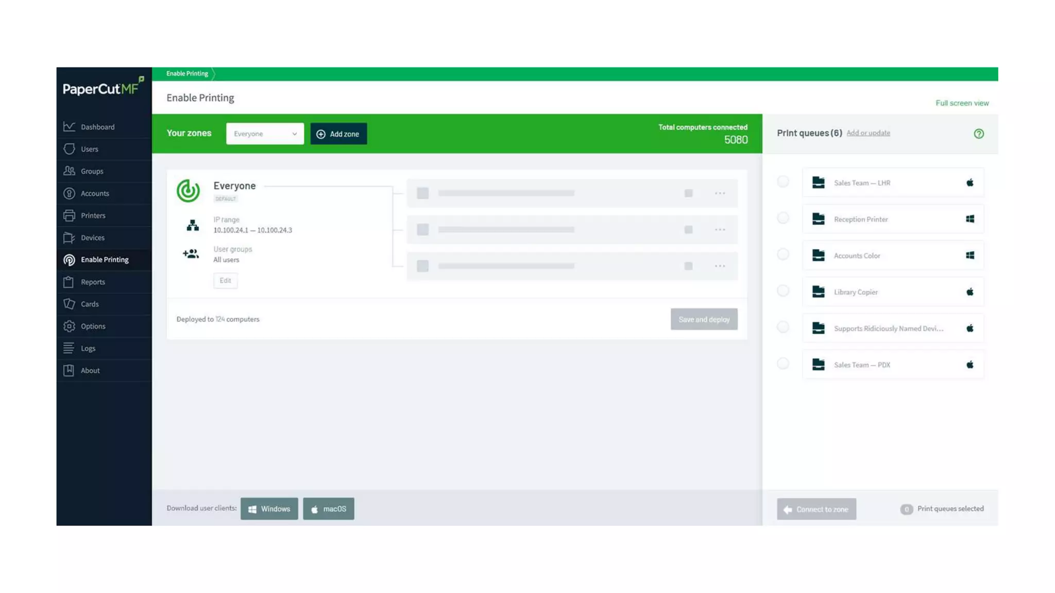
Task: Open three-dot menu on first queue row
Action: pyautogui.click(x=720, y=194)
